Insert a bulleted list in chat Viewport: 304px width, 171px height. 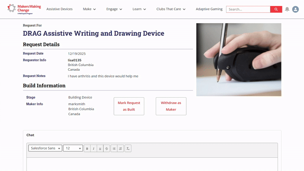point(114,149)
